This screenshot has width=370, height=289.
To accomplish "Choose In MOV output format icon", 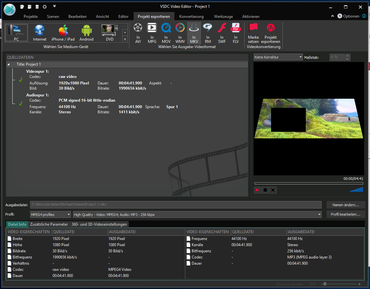I will click(x=166, y=33).
